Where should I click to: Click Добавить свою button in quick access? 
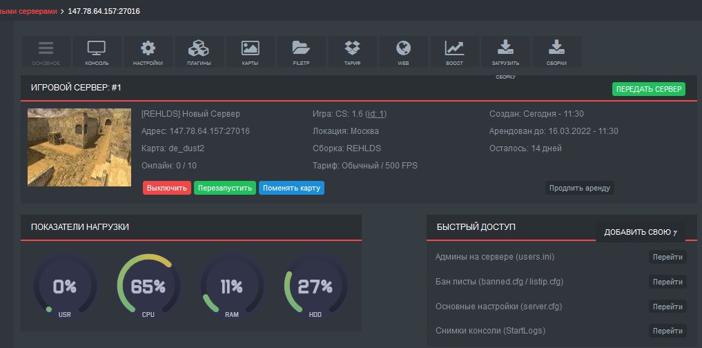pyautogui.click(x=640, y=232)
